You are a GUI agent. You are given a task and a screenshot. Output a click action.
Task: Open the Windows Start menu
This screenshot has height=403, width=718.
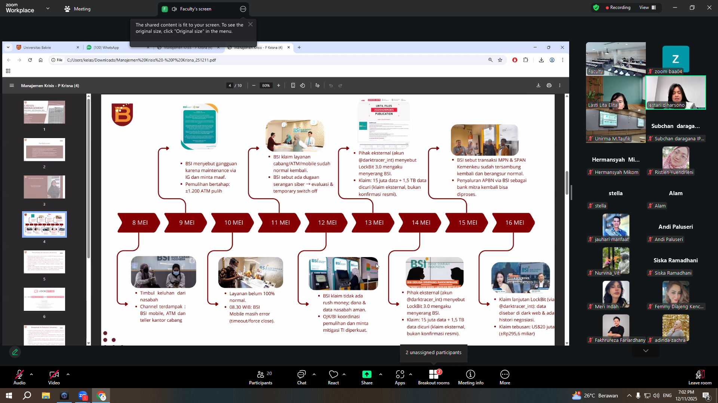9,396
